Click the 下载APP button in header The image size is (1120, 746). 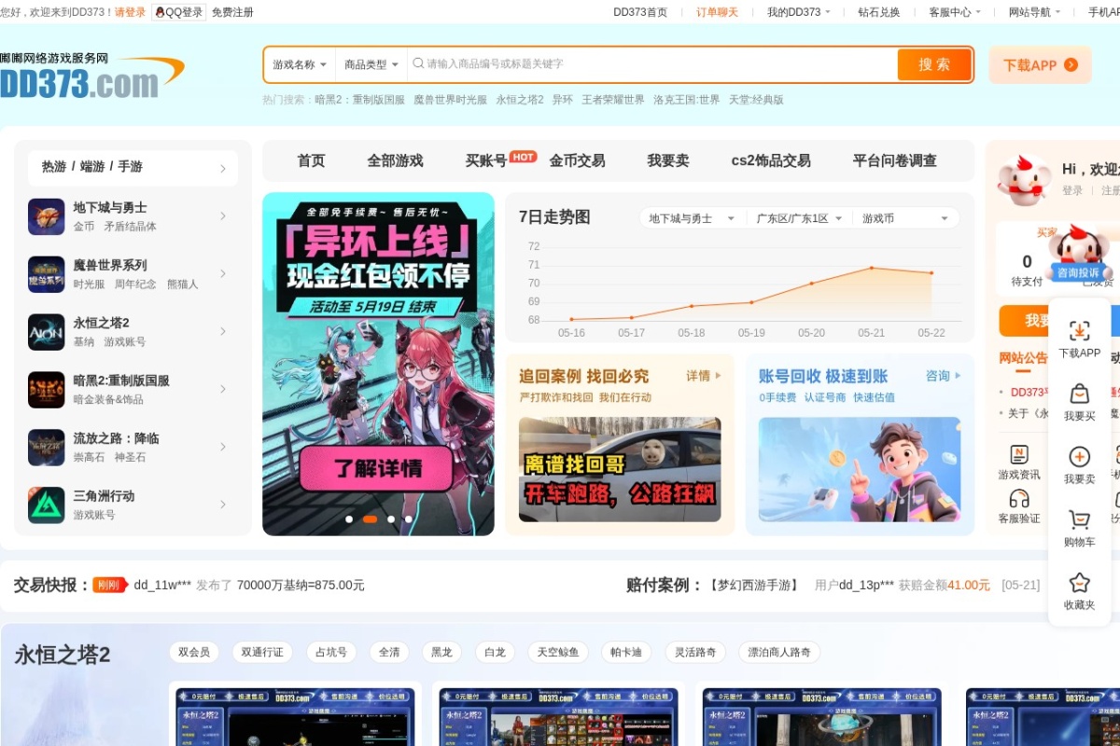[x=1041, y=65]
